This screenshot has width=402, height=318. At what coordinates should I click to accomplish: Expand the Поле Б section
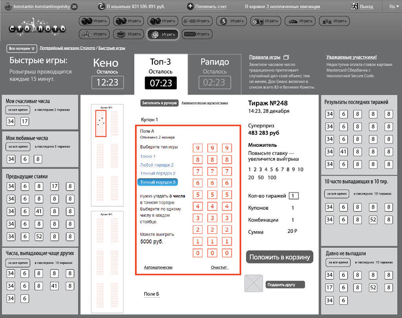coord(151,294)
